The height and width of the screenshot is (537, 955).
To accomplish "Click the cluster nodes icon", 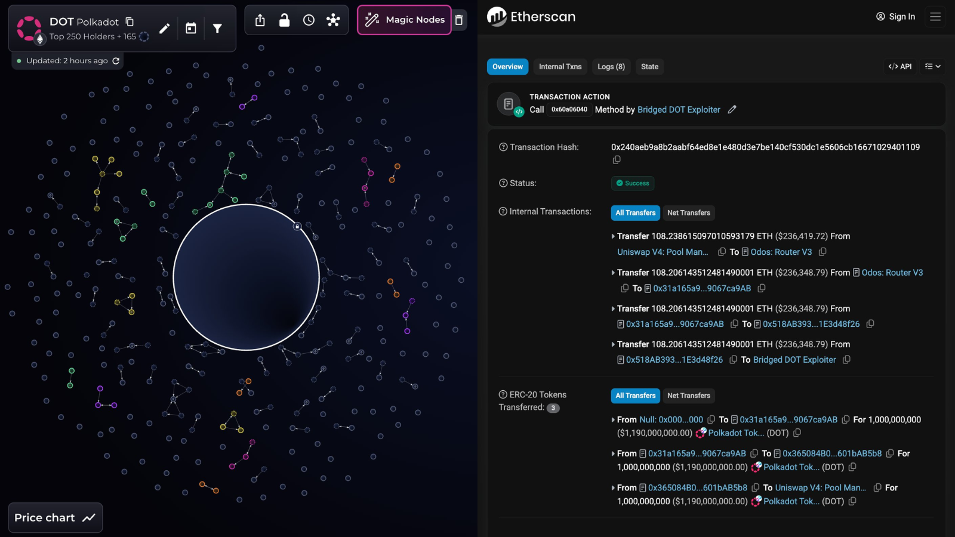I will coord(333,20).
